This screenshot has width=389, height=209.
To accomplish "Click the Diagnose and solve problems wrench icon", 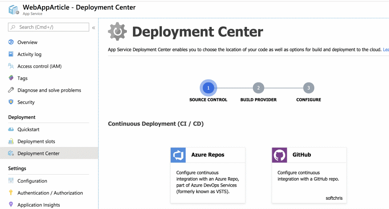I will [x=11, y=90].
